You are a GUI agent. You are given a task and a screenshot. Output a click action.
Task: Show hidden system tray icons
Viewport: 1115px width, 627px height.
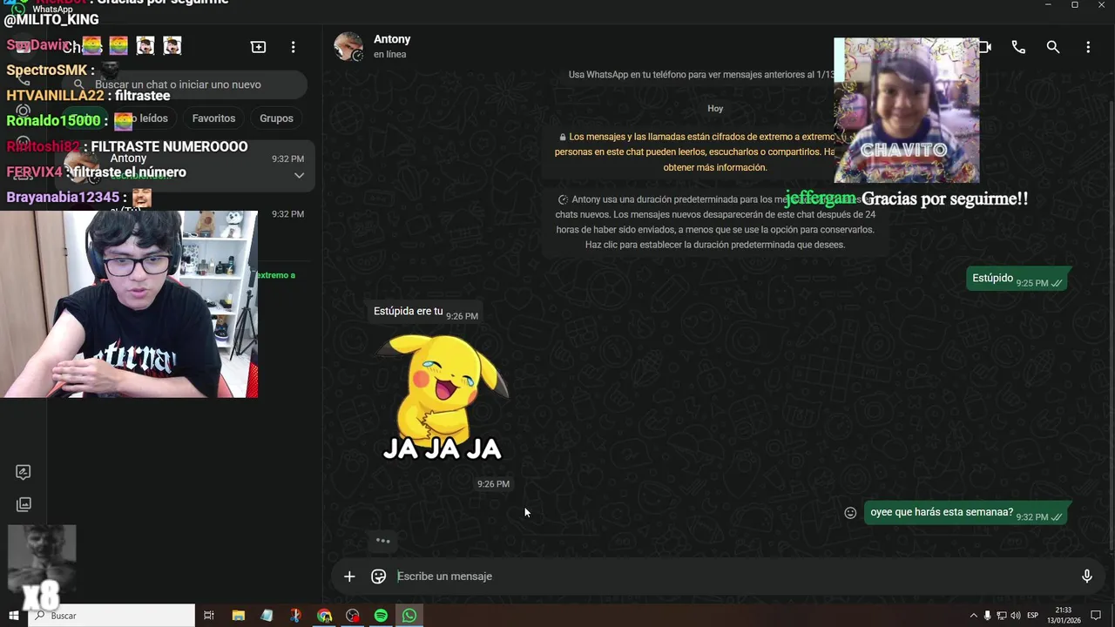(x=974, y=616)
